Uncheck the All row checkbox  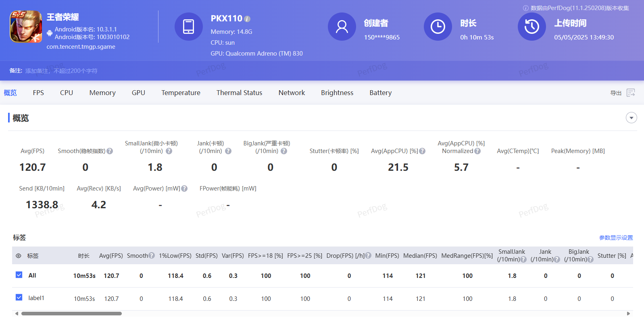19,275
